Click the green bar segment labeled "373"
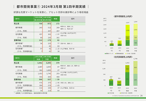The height and width of the screenshot is (101, 146). tap(111, 83)
